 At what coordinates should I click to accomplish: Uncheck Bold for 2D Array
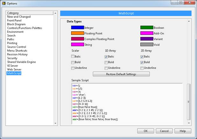point(142,62)
